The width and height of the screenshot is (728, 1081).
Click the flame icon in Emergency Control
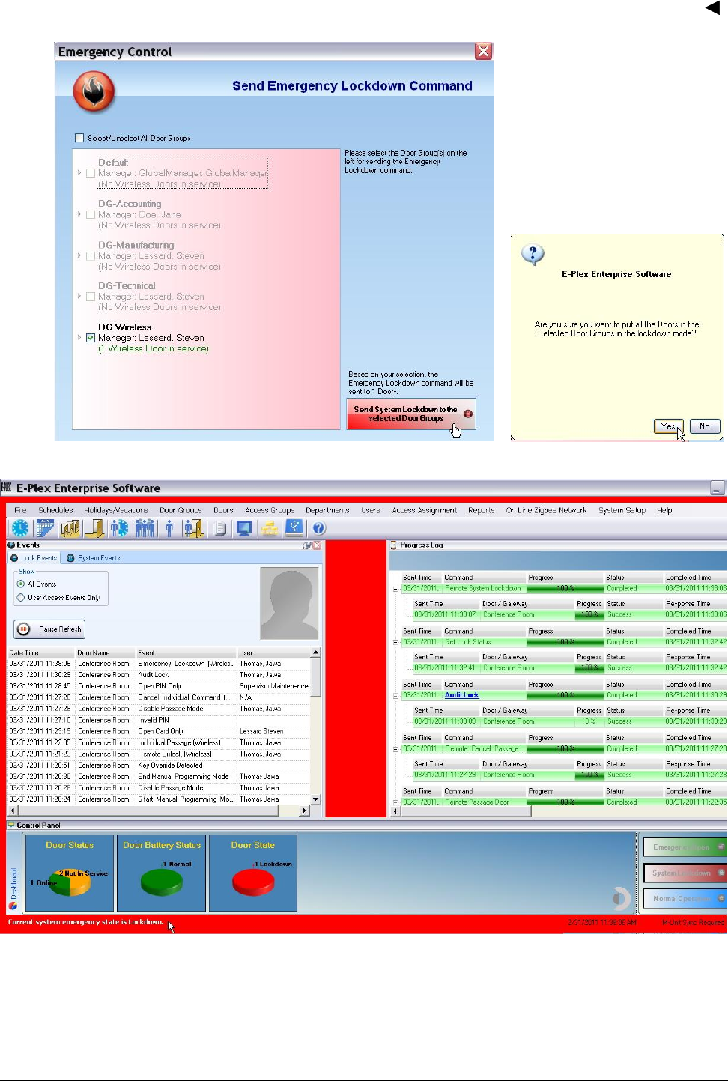tap(94, 91)
